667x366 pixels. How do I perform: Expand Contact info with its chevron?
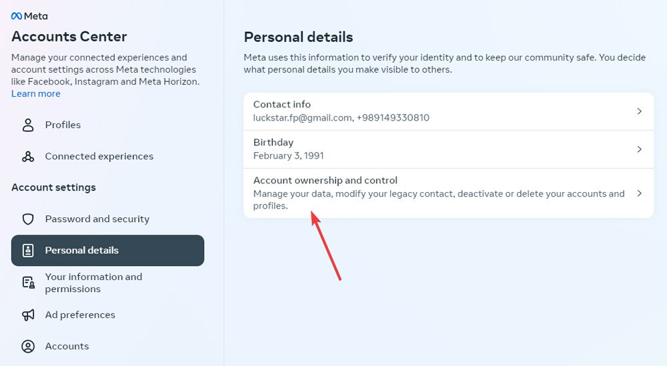click(x=639, y=111)
